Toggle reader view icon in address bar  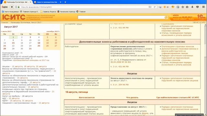point(150,7)
